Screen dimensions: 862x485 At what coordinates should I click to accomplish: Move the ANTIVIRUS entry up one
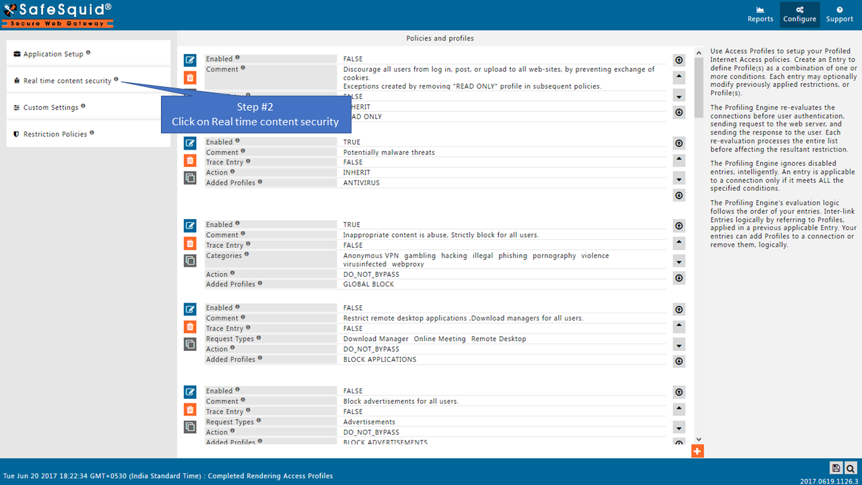coord(679,160)
